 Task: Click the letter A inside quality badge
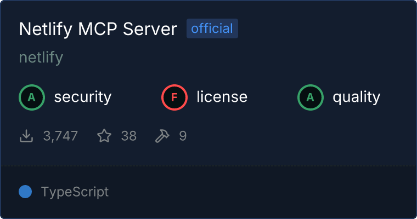311,97
